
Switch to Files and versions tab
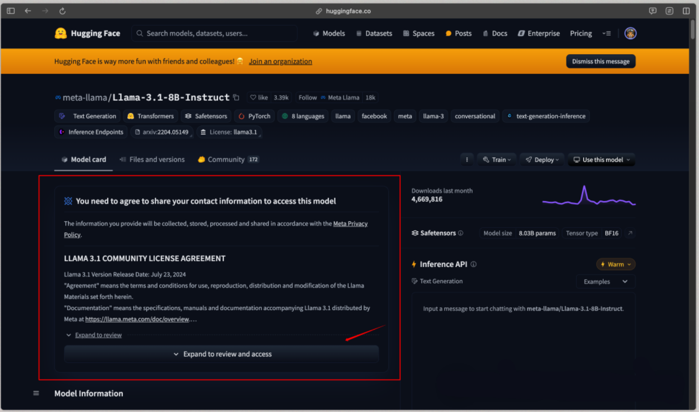(x=152, y=159)
